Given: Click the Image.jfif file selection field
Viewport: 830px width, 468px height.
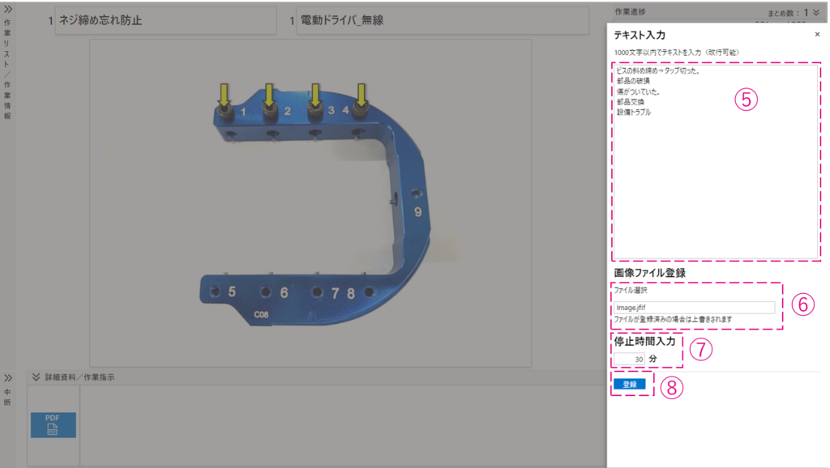Looking at the screenshot, I should tap(693, 308).
